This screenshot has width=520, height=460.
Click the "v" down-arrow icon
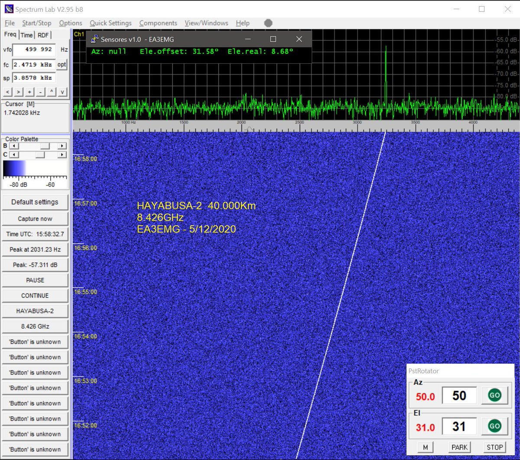(62, 92)
